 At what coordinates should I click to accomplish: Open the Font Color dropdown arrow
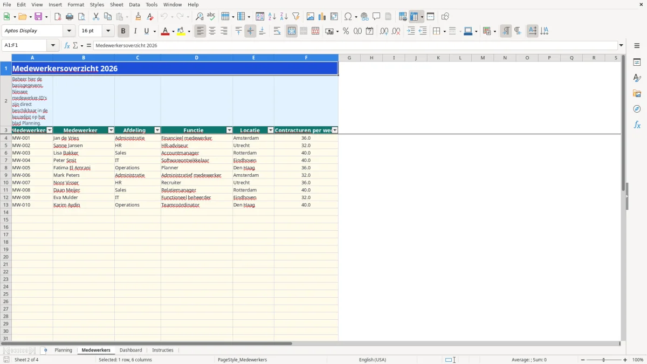tap(173, 31)
